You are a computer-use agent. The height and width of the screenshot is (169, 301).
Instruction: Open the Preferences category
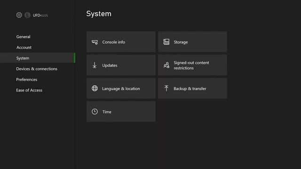point(27,79)
